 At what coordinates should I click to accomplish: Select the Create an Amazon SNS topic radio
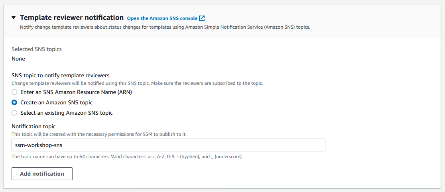pos(14,102)
